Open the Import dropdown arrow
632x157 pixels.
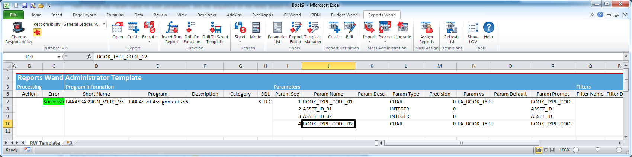pyautogui.click(x=369, y=42)
